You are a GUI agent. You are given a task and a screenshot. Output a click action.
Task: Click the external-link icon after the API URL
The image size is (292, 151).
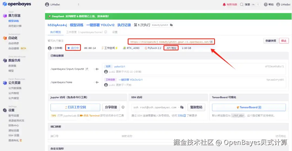[x=211, y=42]
